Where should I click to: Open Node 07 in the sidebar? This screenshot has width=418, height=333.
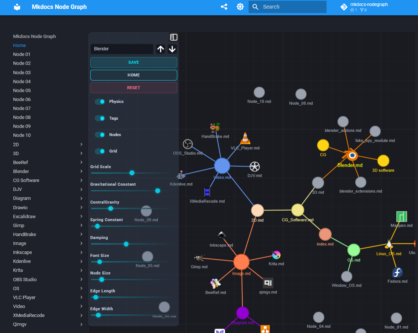(x=22, y=108)
